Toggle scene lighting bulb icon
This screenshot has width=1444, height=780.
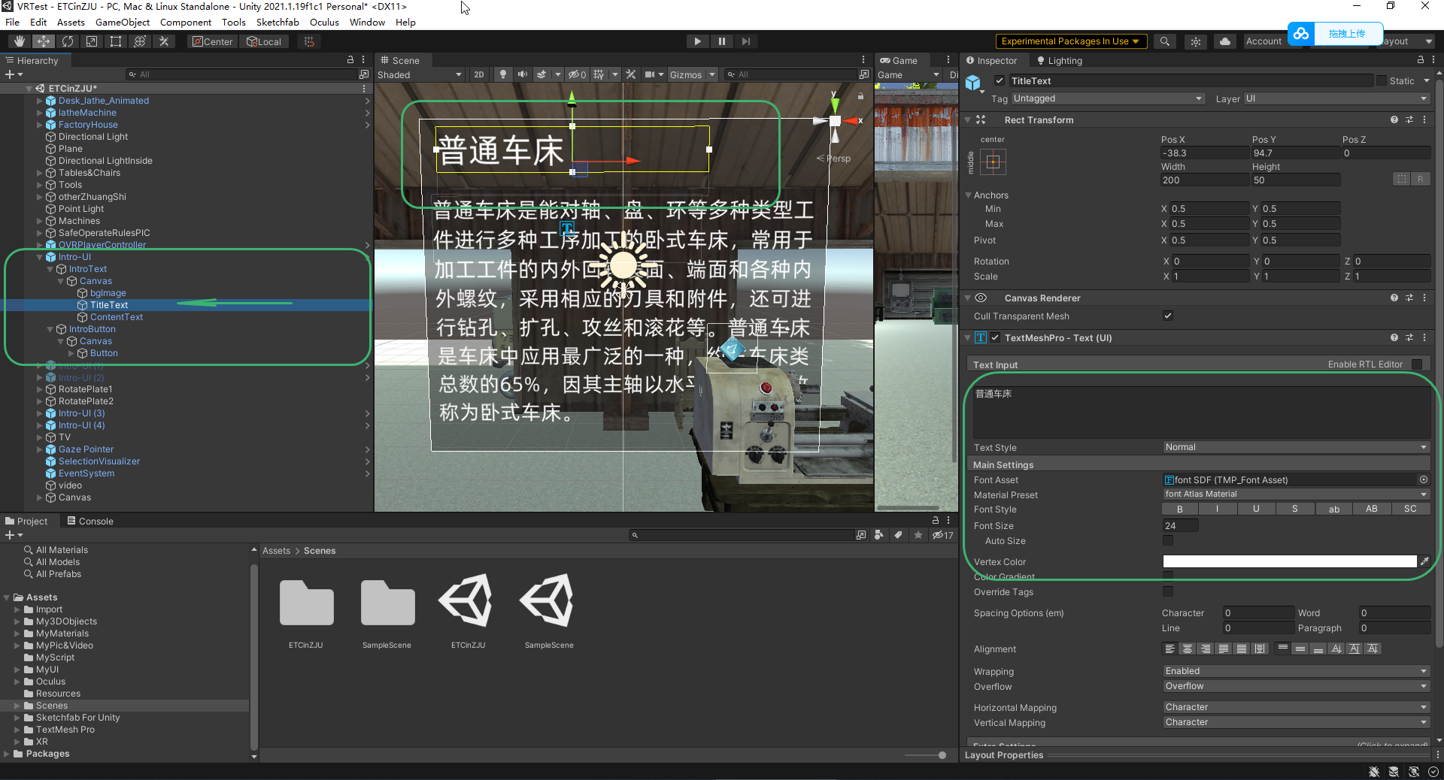503,74
